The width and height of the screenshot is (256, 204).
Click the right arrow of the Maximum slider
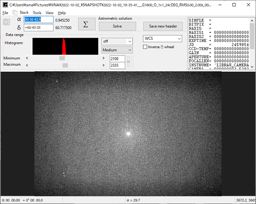click(104, 65)
